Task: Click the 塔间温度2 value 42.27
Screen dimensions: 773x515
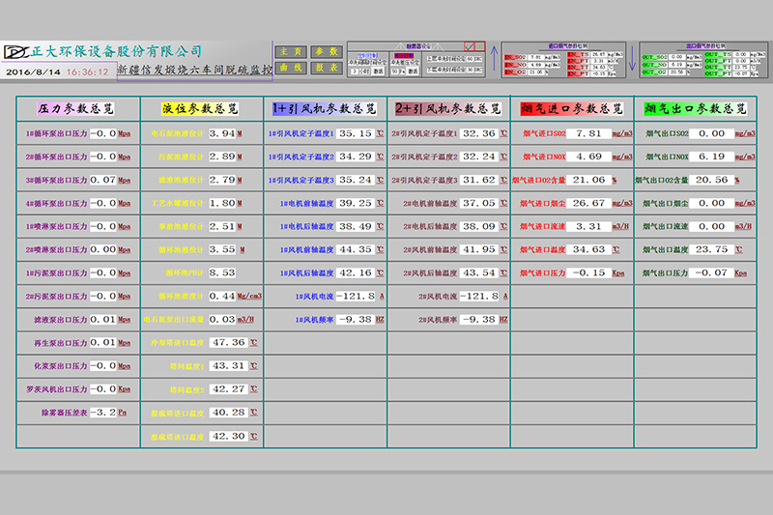Action: coord(229,389)
